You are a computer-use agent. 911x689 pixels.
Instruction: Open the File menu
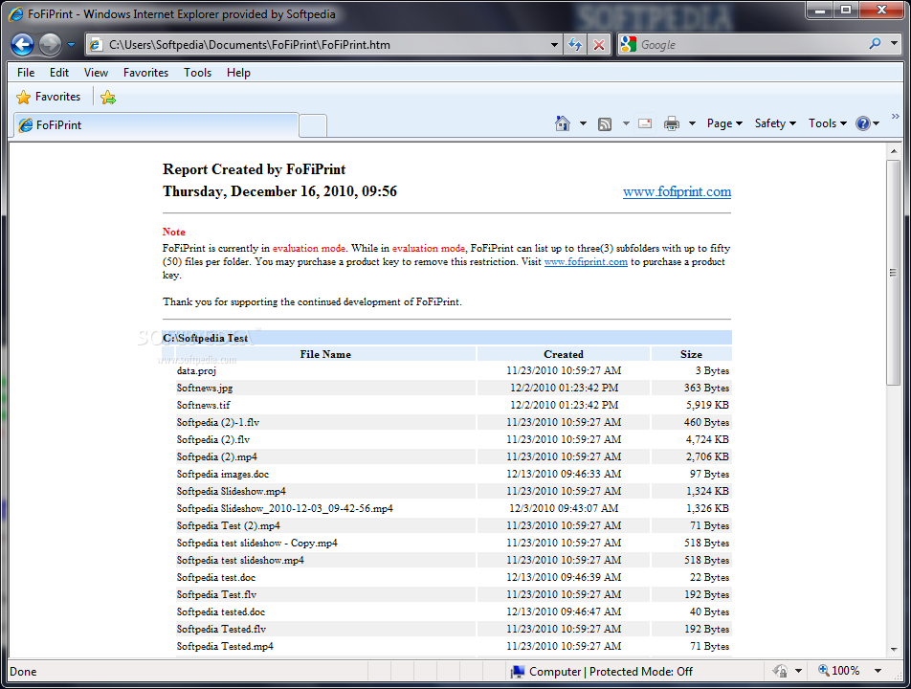click(26, 73)
